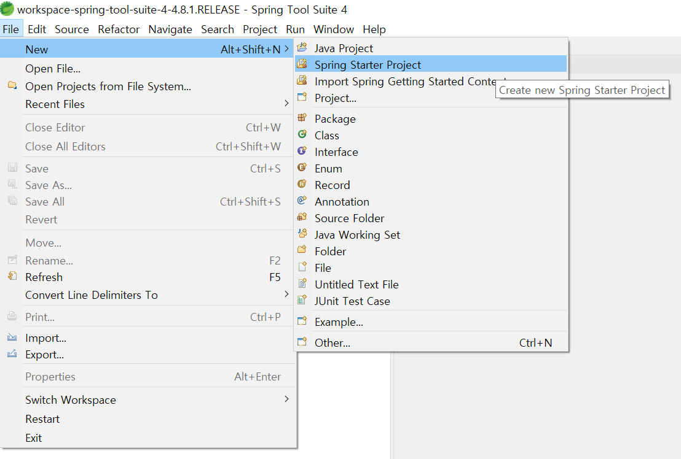Choose Refresh in File menu
The width and height of the screenshot is (681, 459).
coord(148,277)
